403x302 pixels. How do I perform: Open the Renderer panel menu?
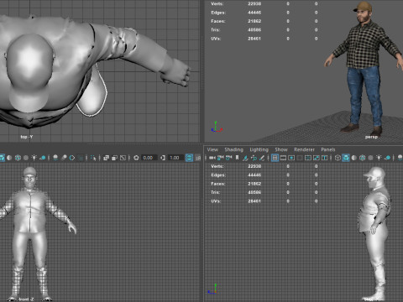(304, 149)
